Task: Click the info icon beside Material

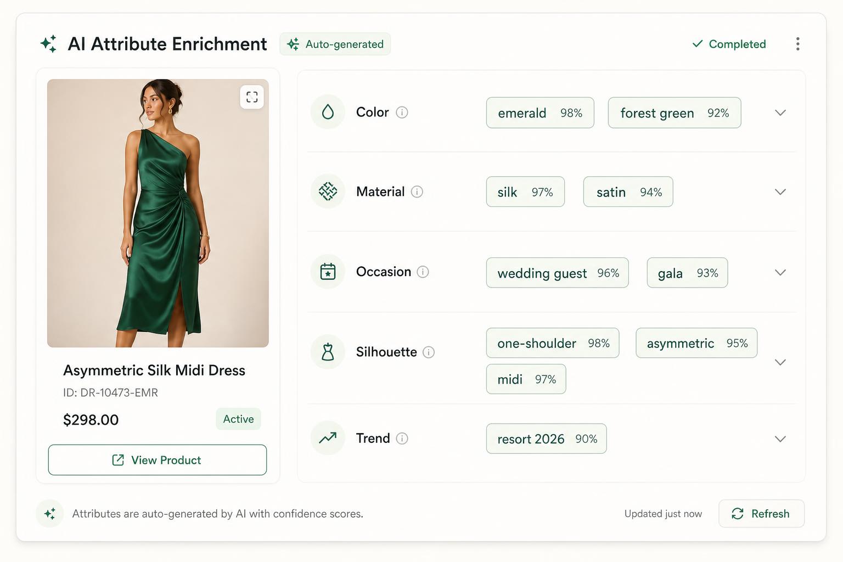Action: 417,192
